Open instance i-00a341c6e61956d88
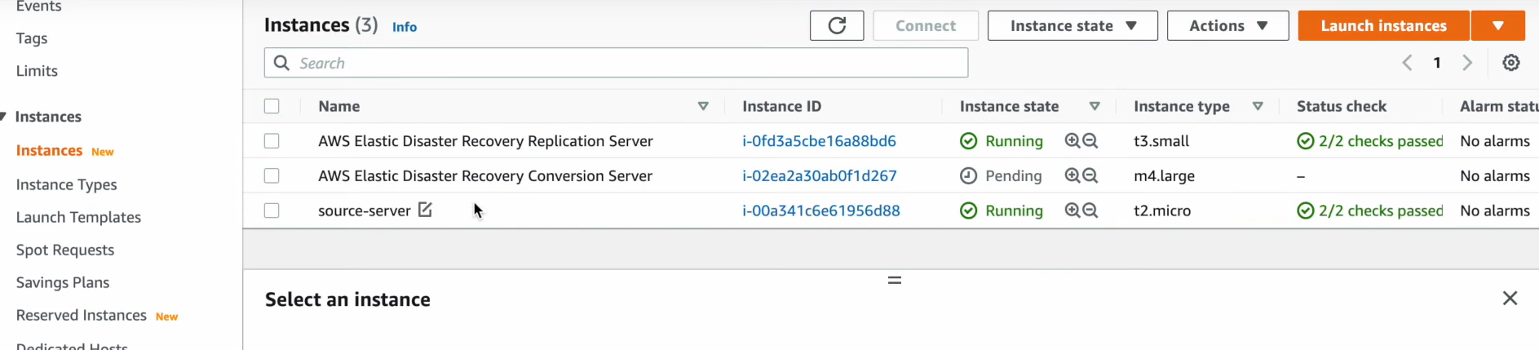1539x350 pixels. point(821,210)
